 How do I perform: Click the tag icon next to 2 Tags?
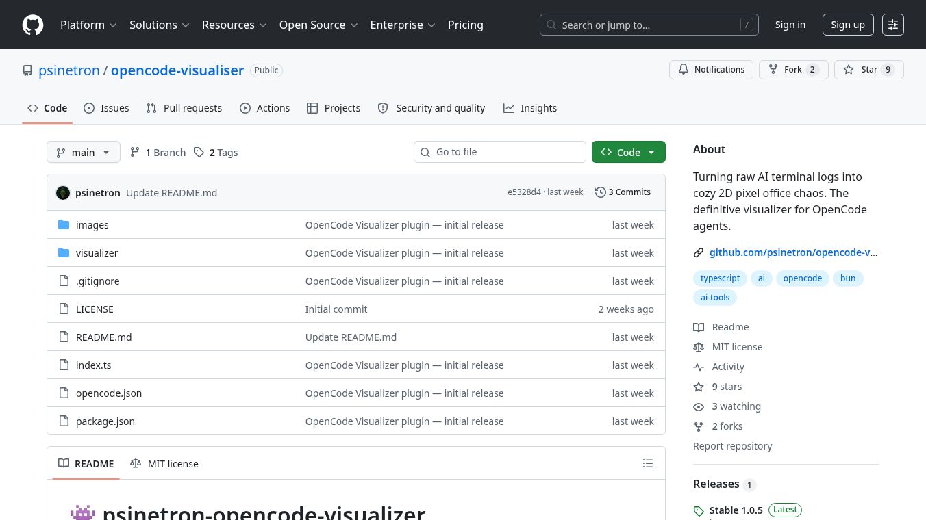(199, 153)
